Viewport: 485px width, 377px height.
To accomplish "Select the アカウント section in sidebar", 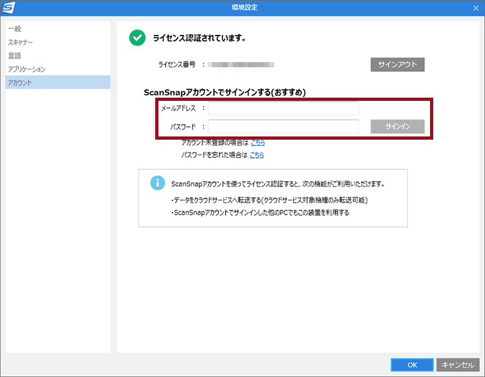I will click(x=58, y=82).
